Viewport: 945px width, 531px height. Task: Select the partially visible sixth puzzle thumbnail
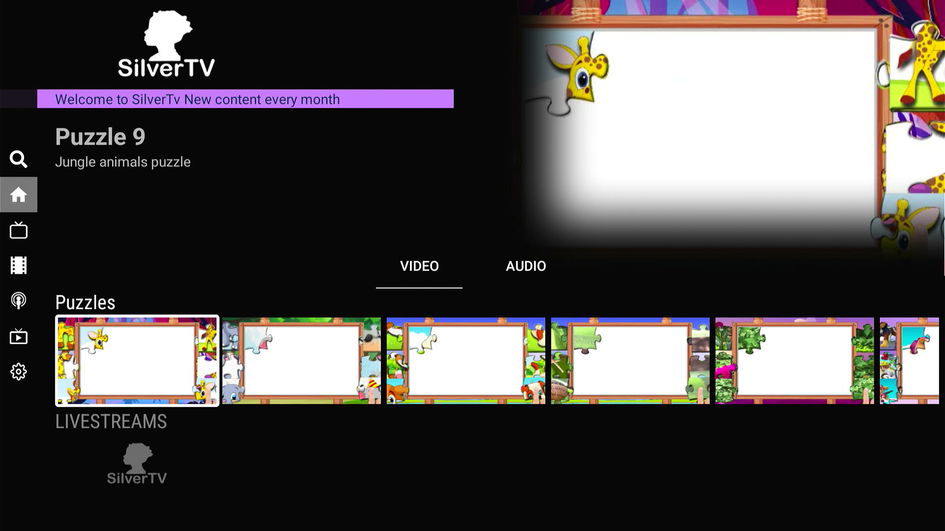910,361
